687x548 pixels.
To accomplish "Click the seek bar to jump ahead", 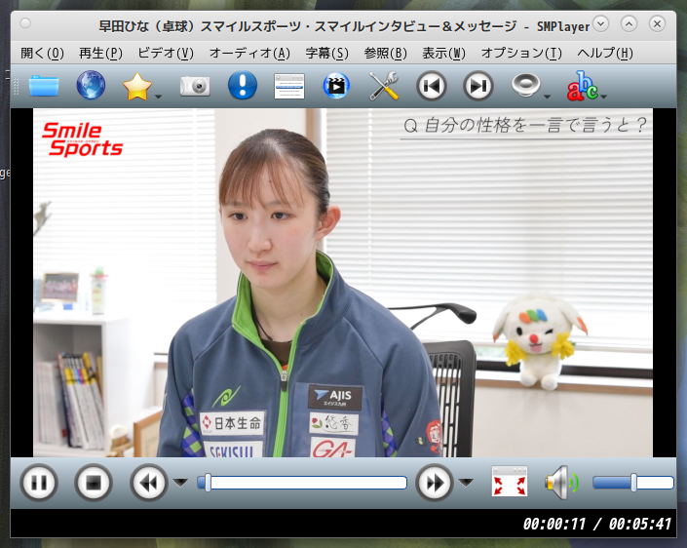I will tap(302, 483).
